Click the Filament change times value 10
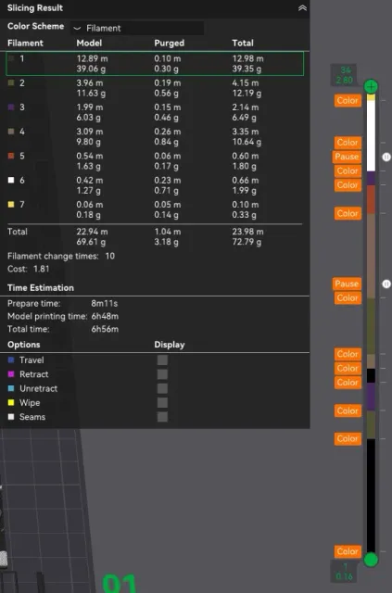This screenshot has width=392, height=593. (109, 256)
